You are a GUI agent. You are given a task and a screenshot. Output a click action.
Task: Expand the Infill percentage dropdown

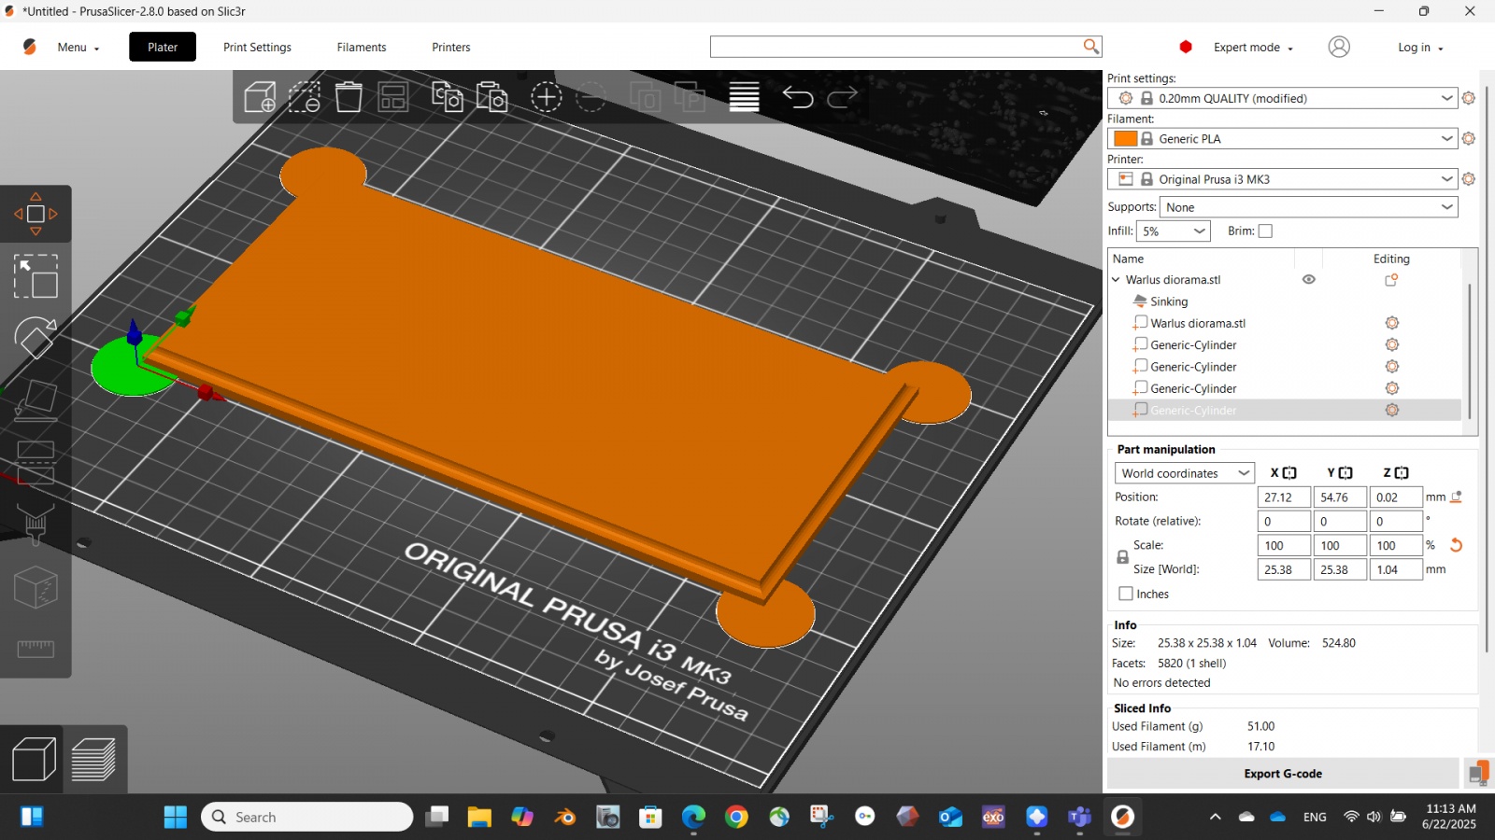1174,231
